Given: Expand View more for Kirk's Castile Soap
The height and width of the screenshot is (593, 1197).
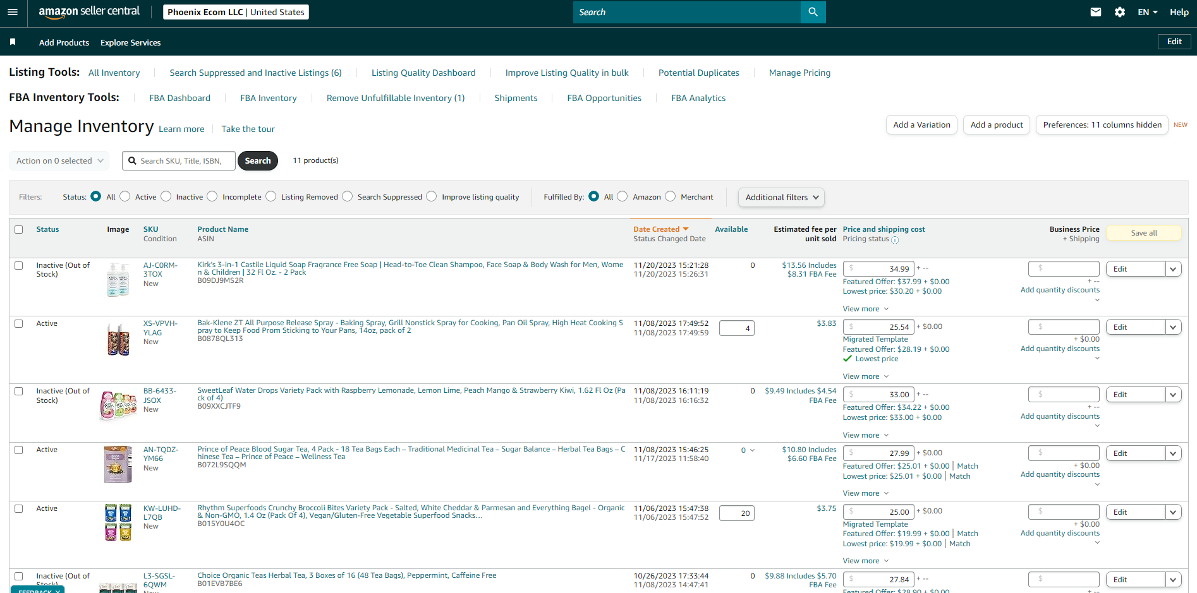Looking at the screenshot, I should (x=866, y=309).
